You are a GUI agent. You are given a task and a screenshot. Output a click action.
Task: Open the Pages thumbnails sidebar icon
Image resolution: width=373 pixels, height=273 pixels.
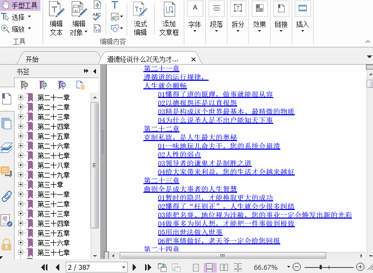pyautogui.click(x=6, y=123)
